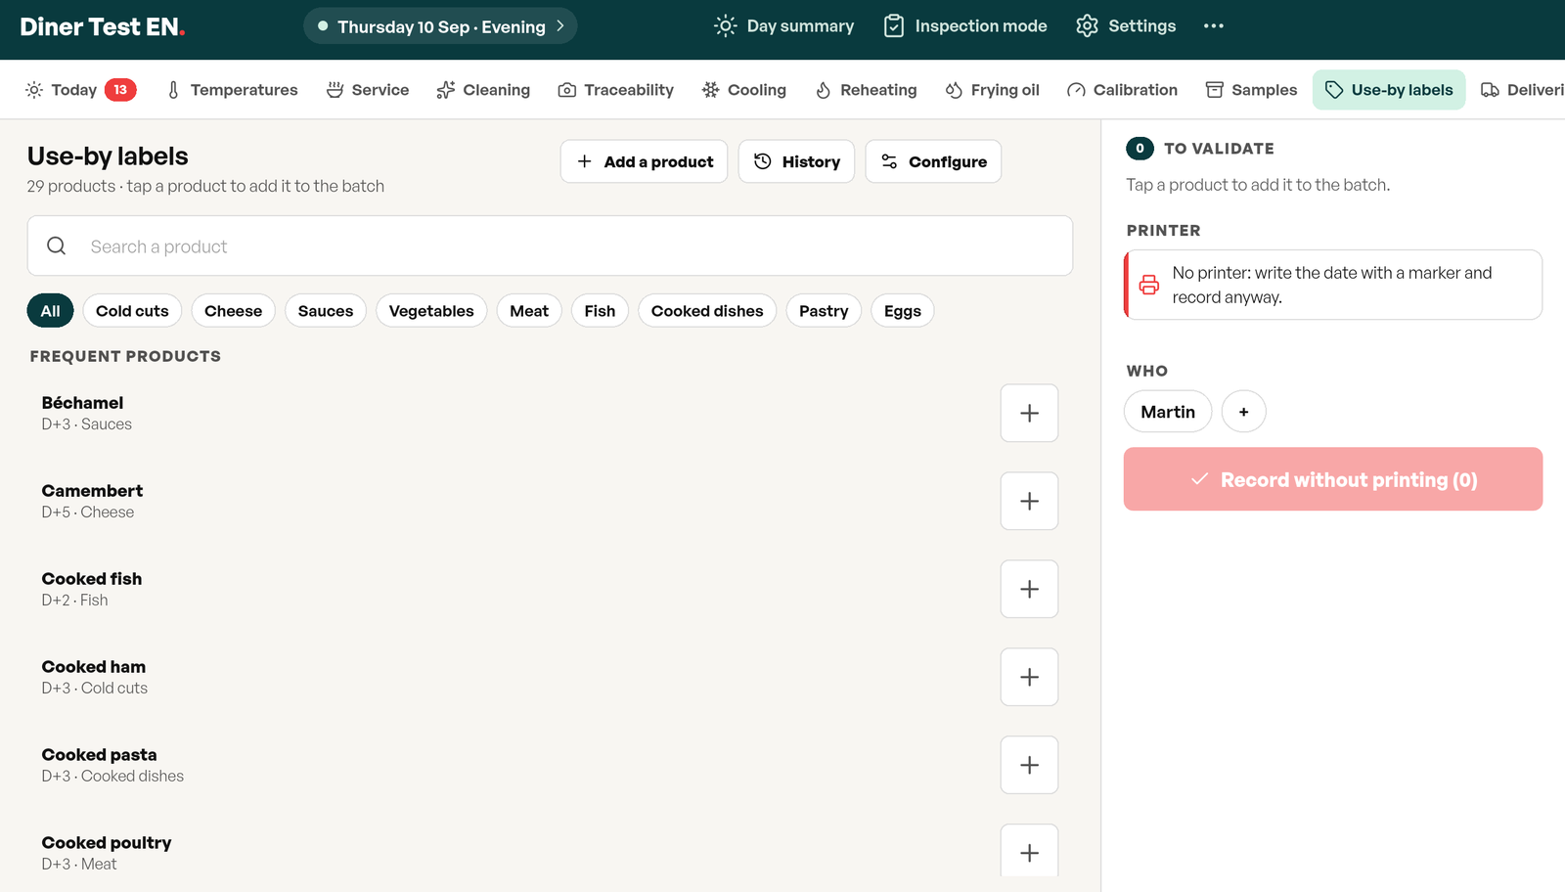Screen dimensions: 1565x892
Task: Add Cooked pasta to the batch
Action: 1029,765
